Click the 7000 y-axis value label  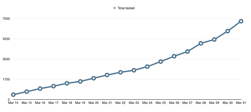point(6,19)
